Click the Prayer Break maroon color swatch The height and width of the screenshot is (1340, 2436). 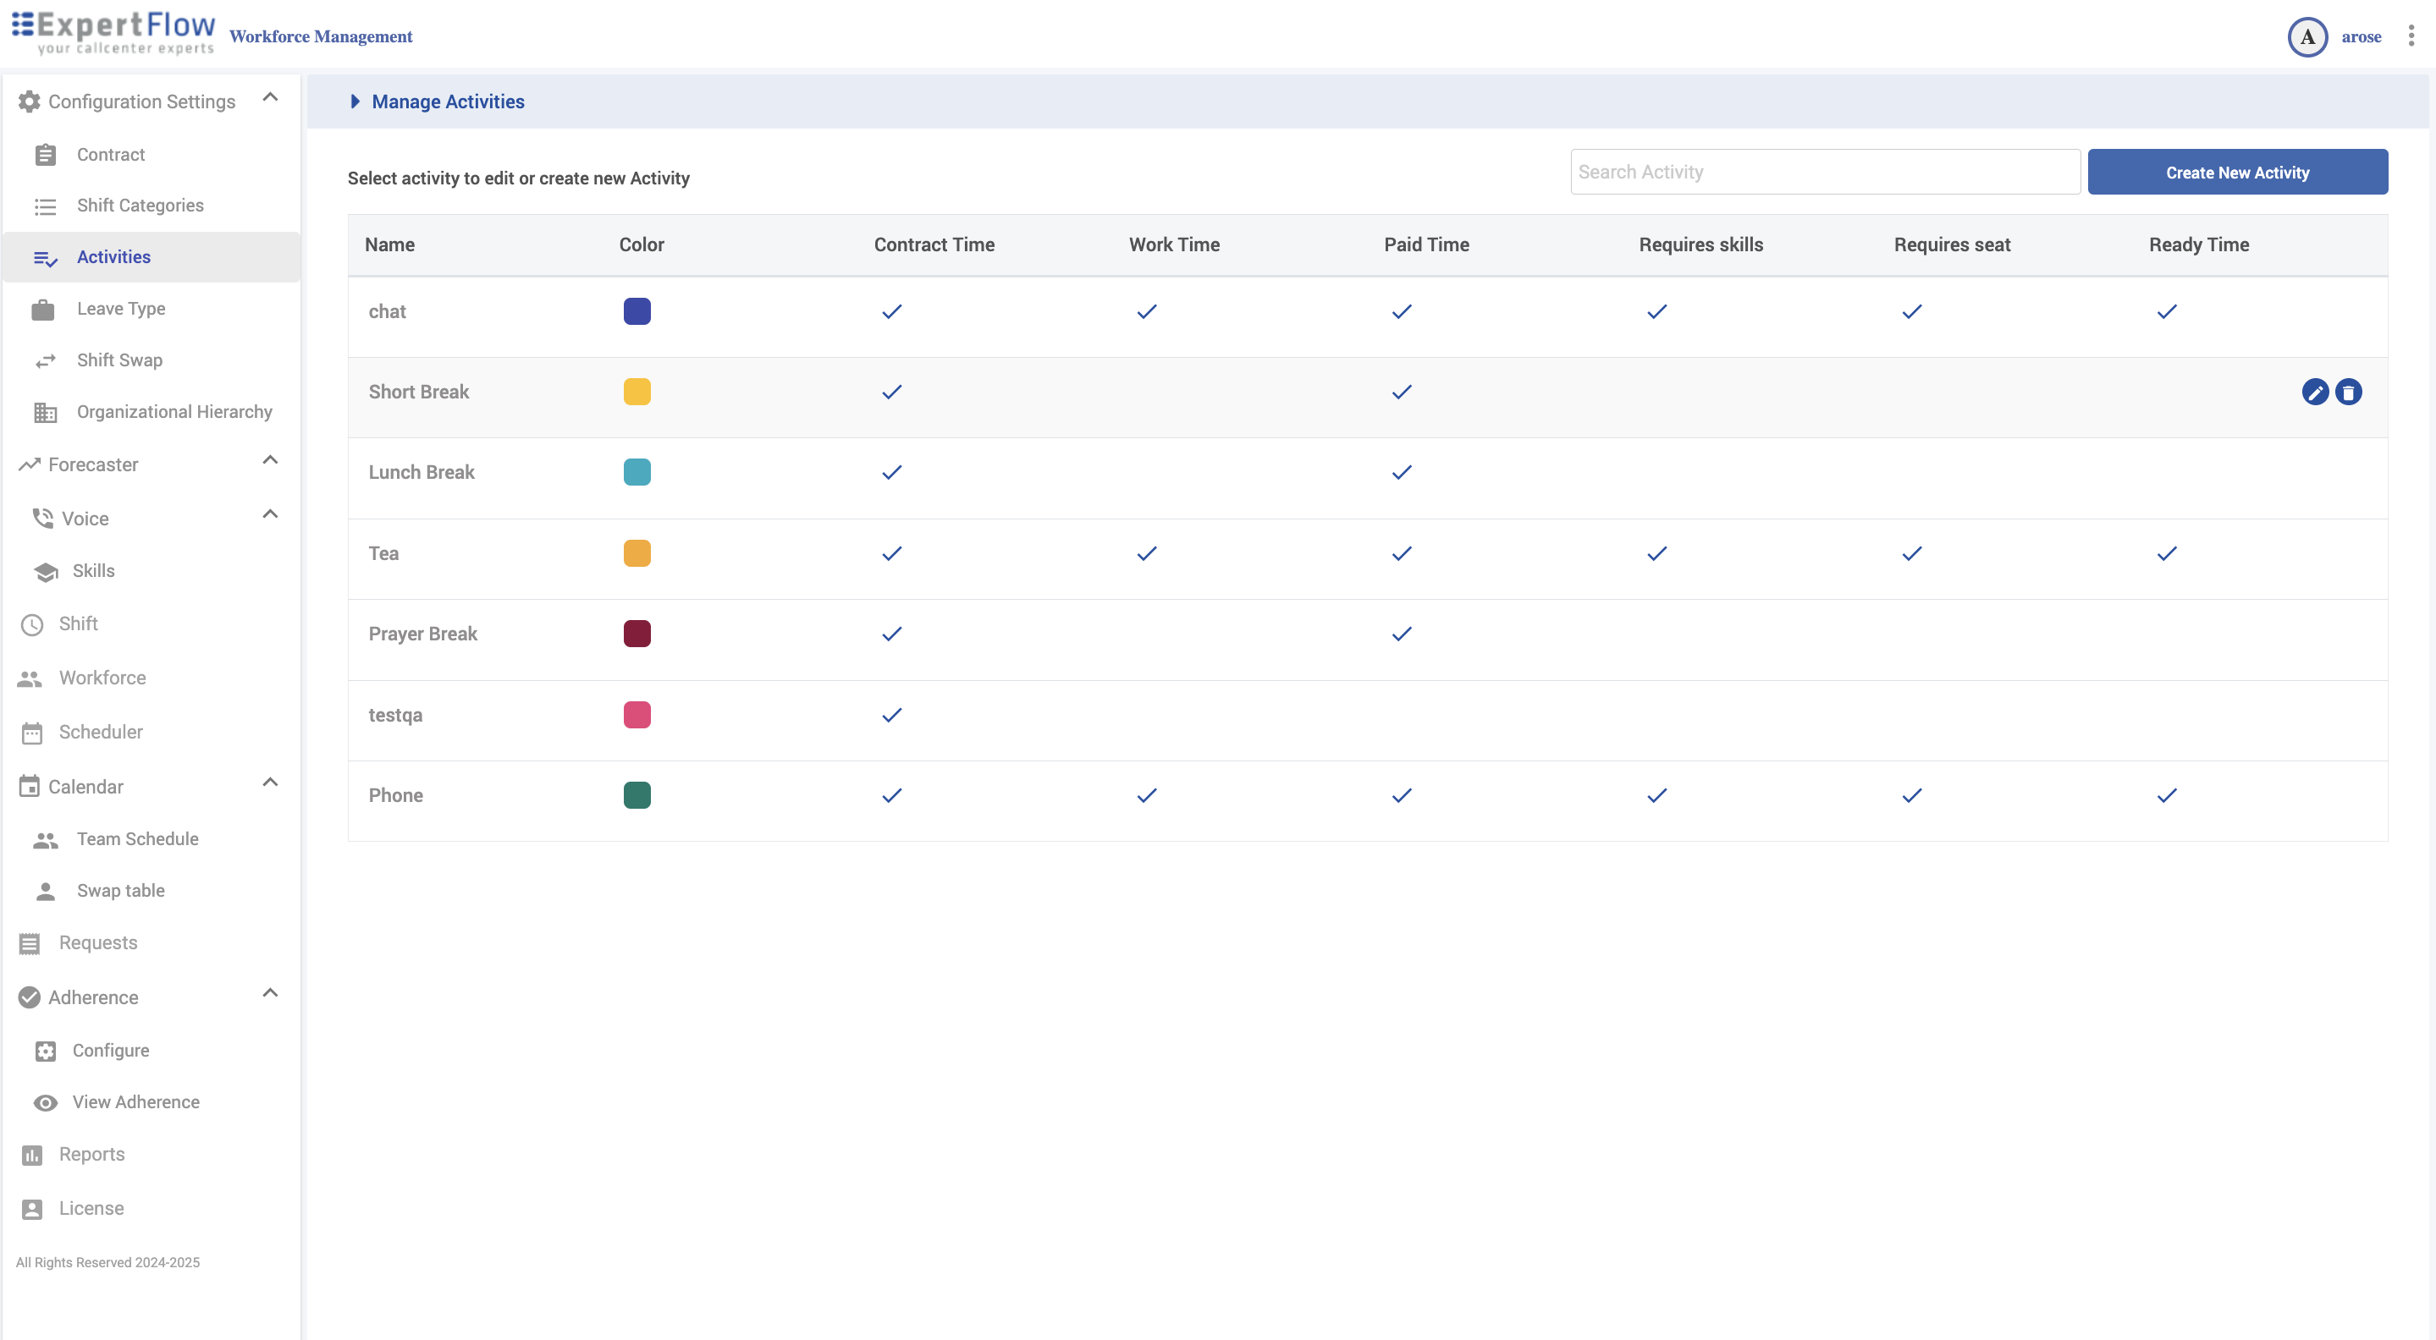click(637, 633)
